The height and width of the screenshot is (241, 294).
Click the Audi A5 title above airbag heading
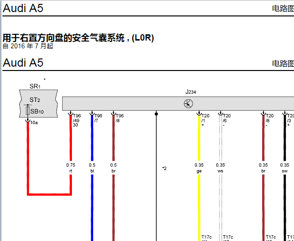point(23,8)
